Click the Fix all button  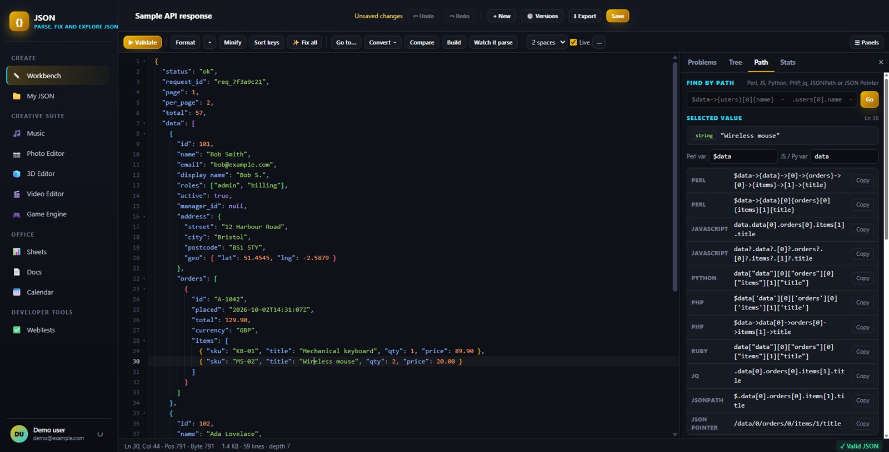pyautogui.click(x=305, y=43)
